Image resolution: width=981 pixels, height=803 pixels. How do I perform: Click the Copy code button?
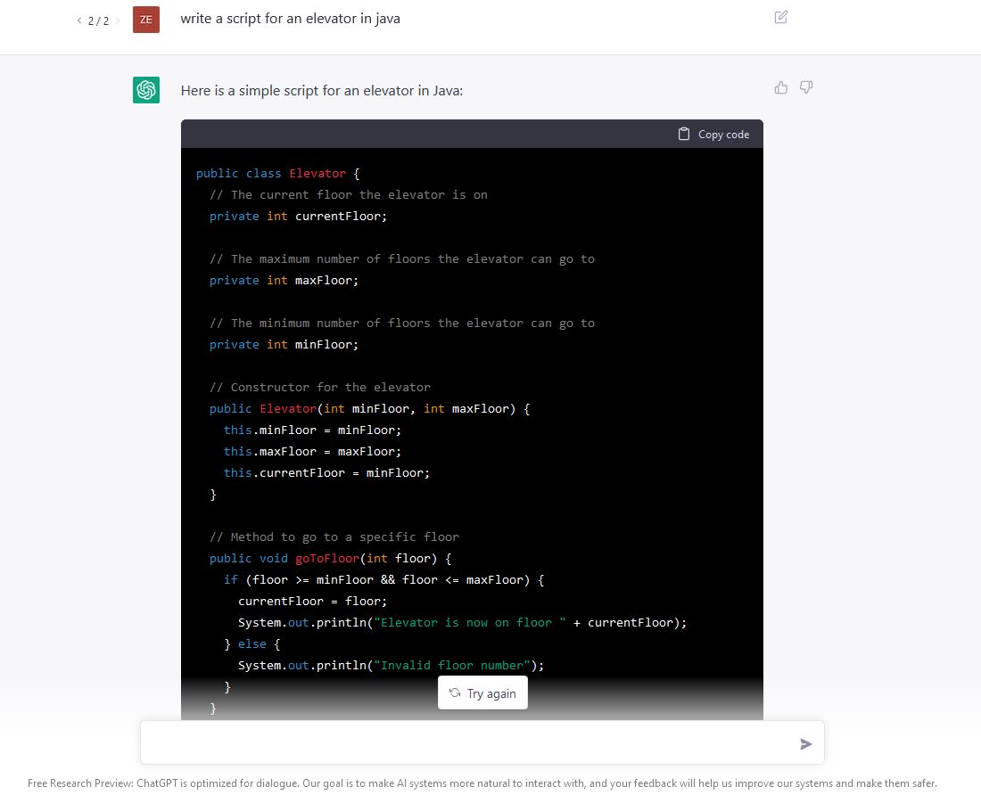pyautogui.click(x=713, y=134)
